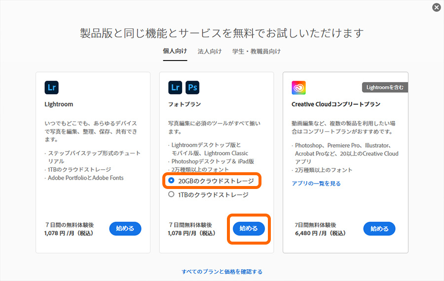Close the trial plans dialog
This screenshot has width=444, height=281.
[437, 7]
